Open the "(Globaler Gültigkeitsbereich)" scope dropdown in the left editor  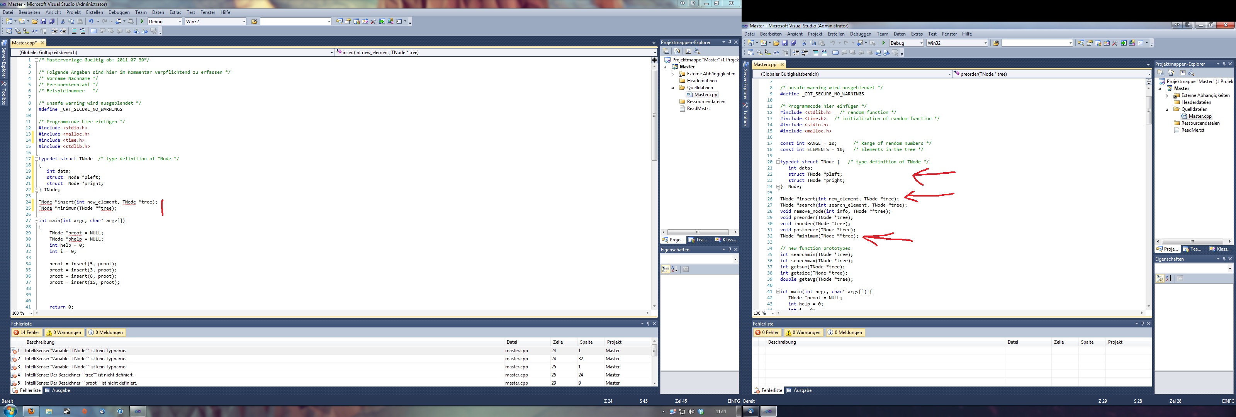(172, 52)
